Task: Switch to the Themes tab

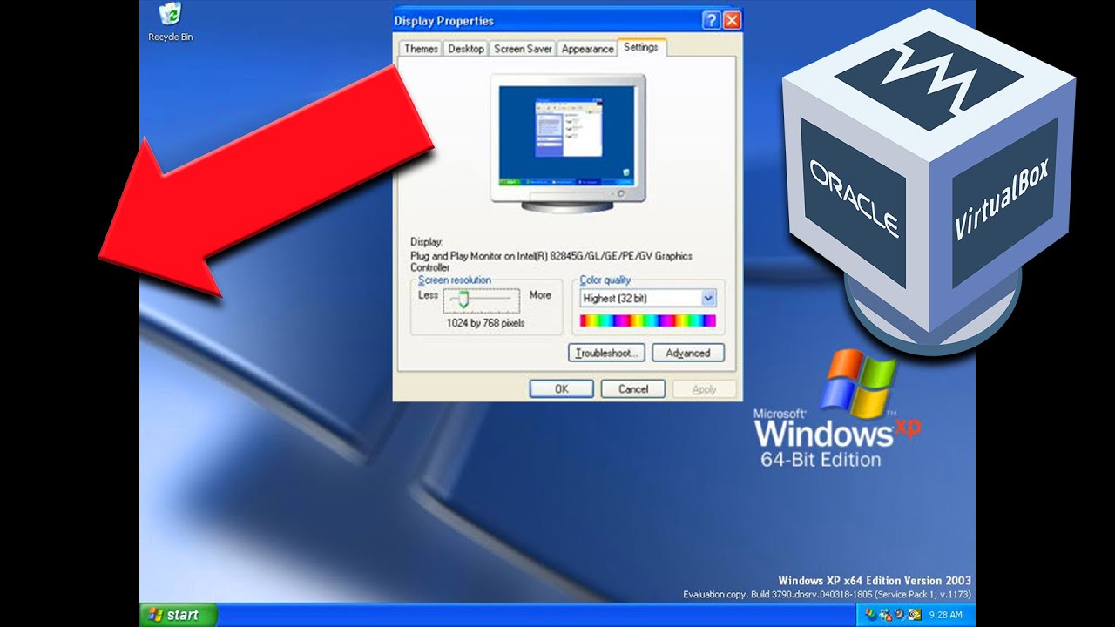Action: point(421,49)
